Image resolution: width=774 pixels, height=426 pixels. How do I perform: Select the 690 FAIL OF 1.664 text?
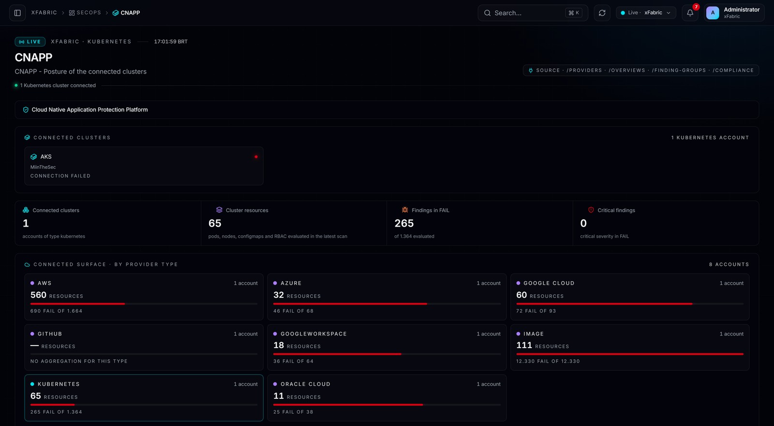tap(57, 311)
